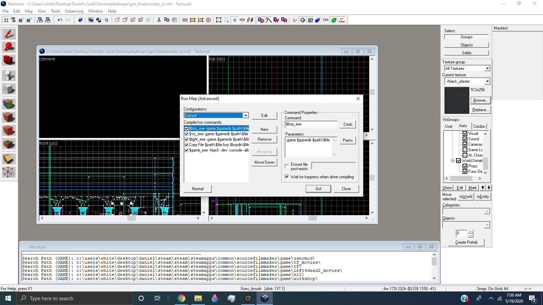Toggle the 3D grid toolbar icon
This screenshot has height=305, width=543.
click(13, 20)
